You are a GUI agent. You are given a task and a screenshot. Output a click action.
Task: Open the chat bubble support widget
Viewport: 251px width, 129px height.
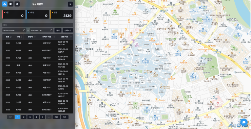click(244, 122)
